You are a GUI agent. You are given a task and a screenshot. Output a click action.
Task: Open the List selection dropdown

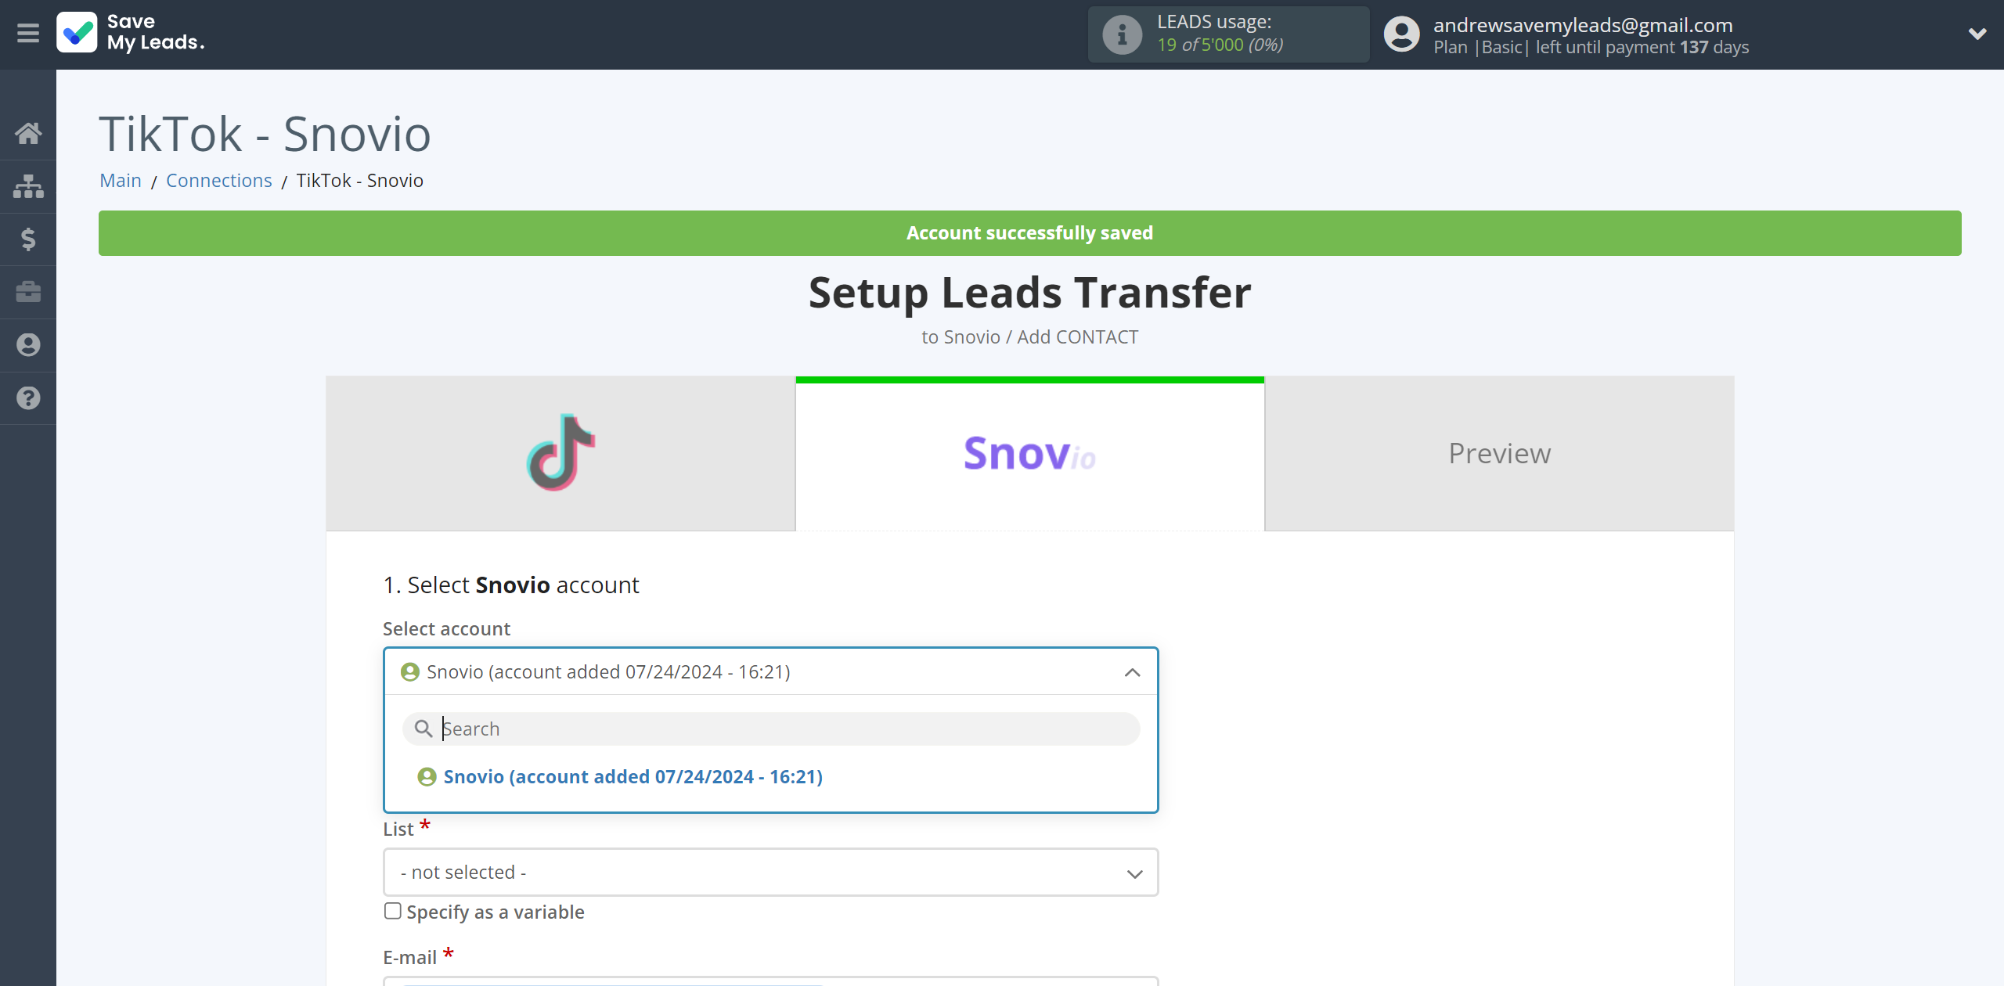point(770,873)
